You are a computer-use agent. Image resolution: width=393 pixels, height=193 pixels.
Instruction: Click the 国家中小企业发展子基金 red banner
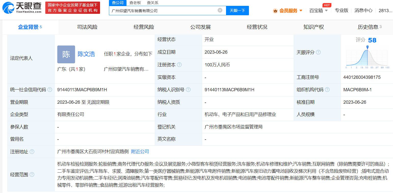73,8
